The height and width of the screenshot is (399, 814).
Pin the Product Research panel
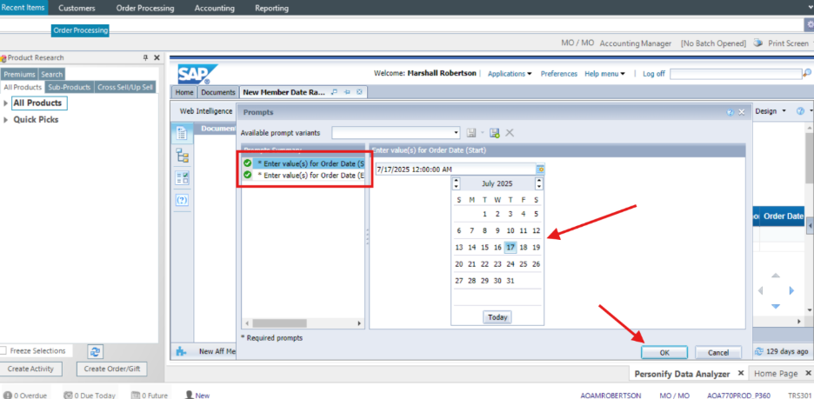[145, 57]
